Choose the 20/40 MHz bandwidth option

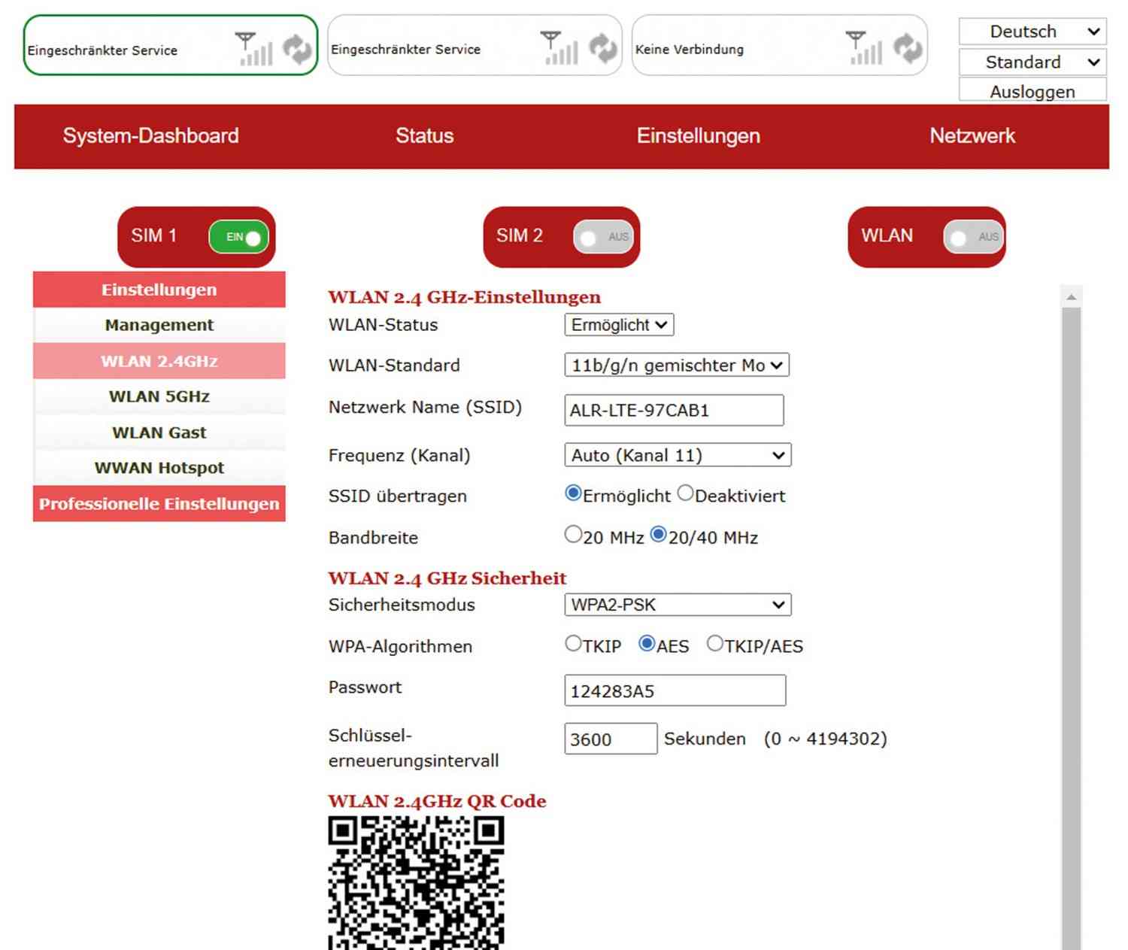[x=659, y=535]
